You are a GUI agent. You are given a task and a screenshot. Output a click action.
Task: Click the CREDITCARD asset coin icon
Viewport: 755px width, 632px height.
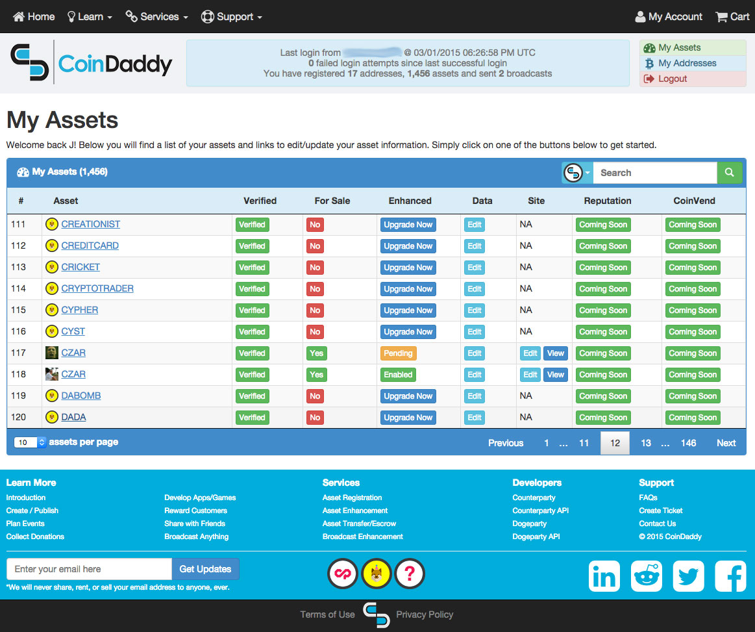coord(51,246)
